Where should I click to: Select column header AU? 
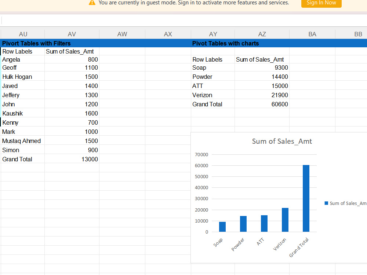(x=23, y=34)
